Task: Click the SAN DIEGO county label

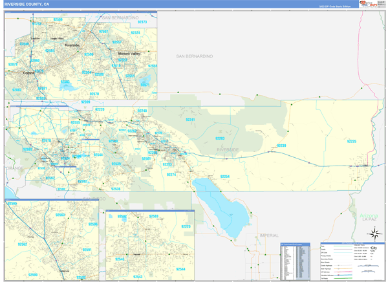Action: pos(94,199)
